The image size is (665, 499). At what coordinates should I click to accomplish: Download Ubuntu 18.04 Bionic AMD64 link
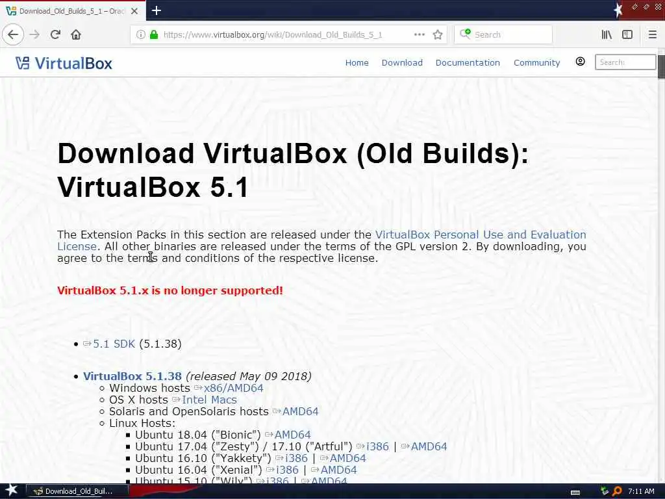293,435
